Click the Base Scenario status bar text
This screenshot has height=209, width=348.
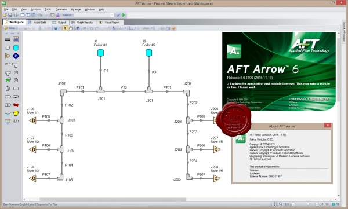30,204
